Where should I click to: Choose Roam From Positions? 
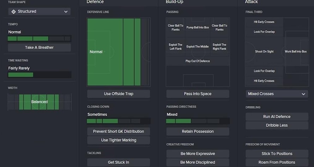pos(277,162)
